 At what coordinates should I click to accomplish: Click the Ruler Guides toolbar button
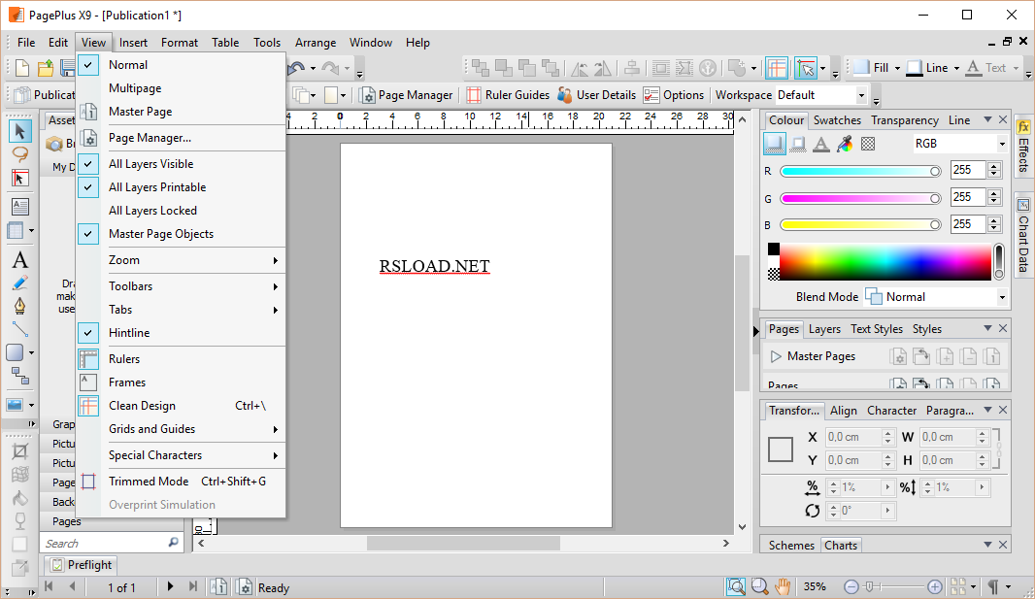(x=507, y=95)
